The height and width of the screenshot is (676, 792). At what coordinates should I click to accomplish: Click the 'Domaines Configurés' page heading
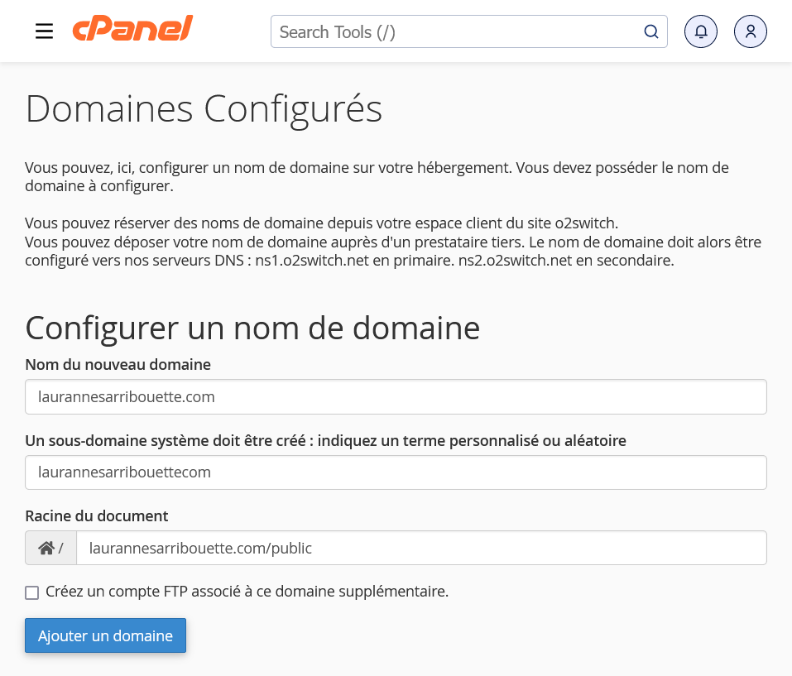point(204,108)
